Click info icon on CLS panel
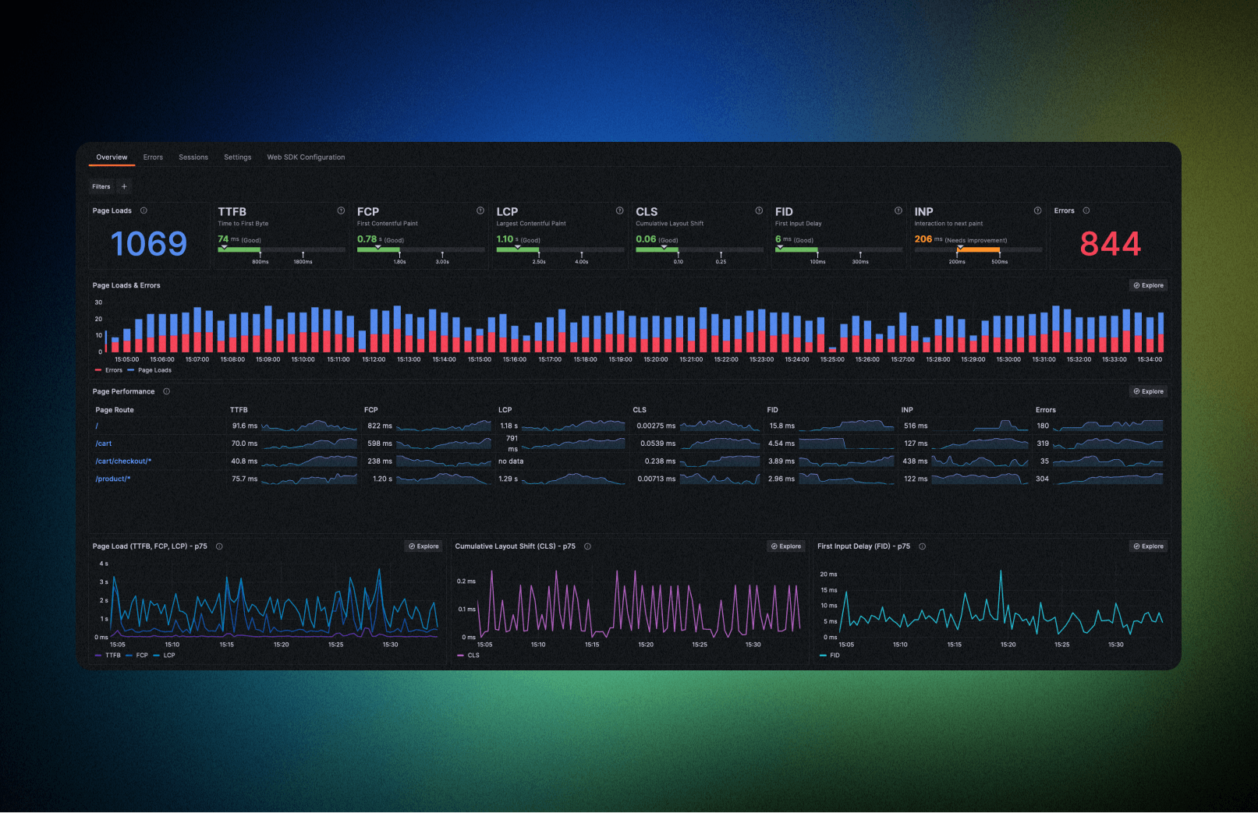The image size is (1258, 813). [759, 210]
